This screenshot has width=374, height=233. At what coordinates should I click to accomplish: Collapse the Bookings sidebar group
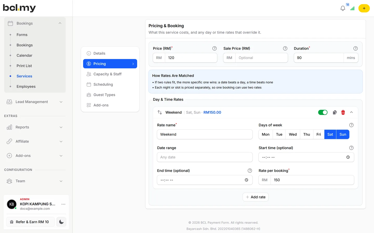pos(35,23)
